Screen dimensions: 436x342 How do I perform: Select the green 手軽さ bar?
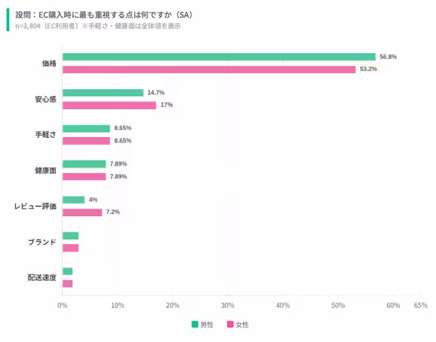pyautogui.click(x=86, y=128)
